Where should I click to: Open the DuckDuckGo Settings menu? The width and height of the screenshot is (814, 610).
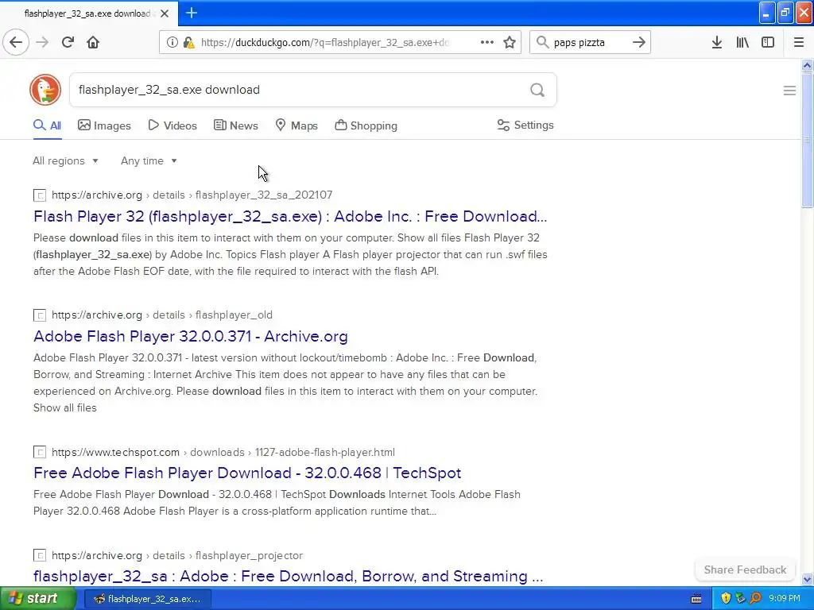click(x=525, y=125)
